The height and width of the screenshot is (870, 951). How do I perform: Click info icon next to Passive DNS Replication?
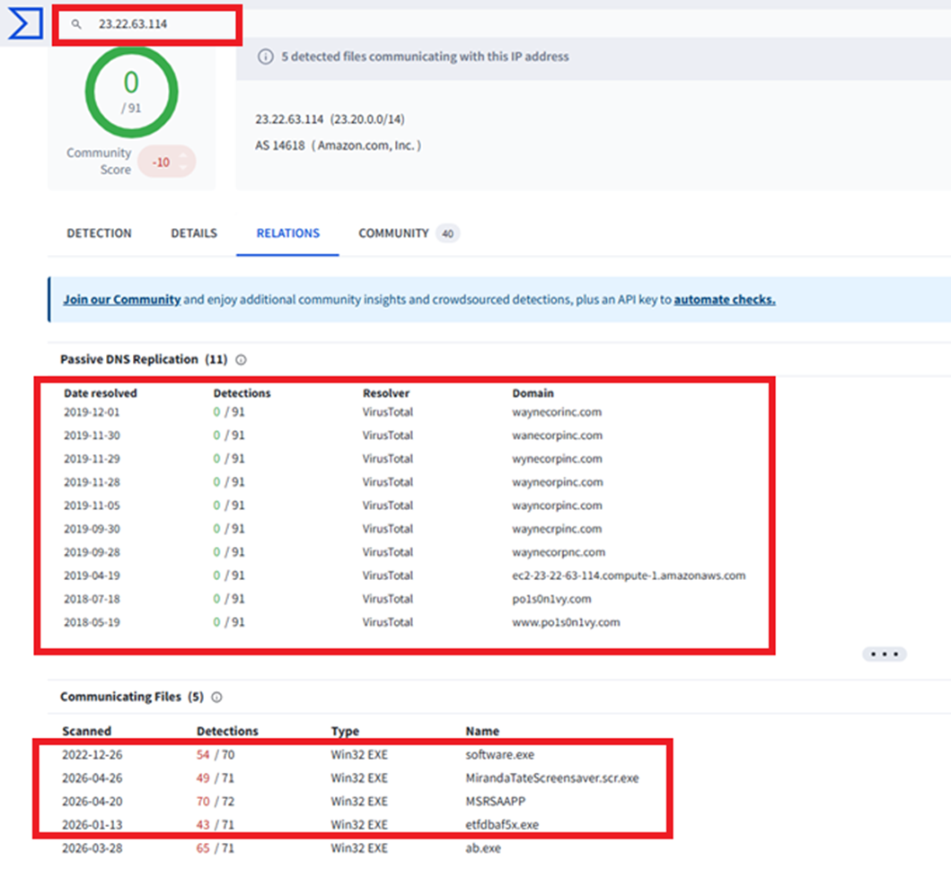pyautogui.click(x=241, y=359)
